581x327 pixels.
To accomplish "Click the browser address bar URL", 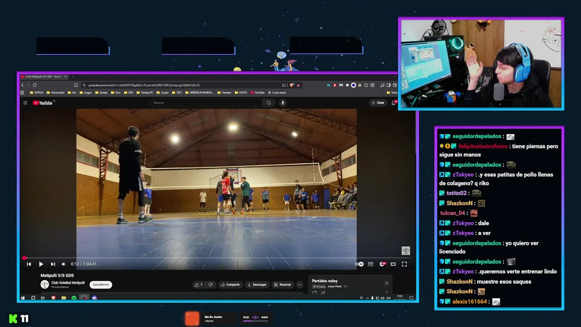I will 144,85.
